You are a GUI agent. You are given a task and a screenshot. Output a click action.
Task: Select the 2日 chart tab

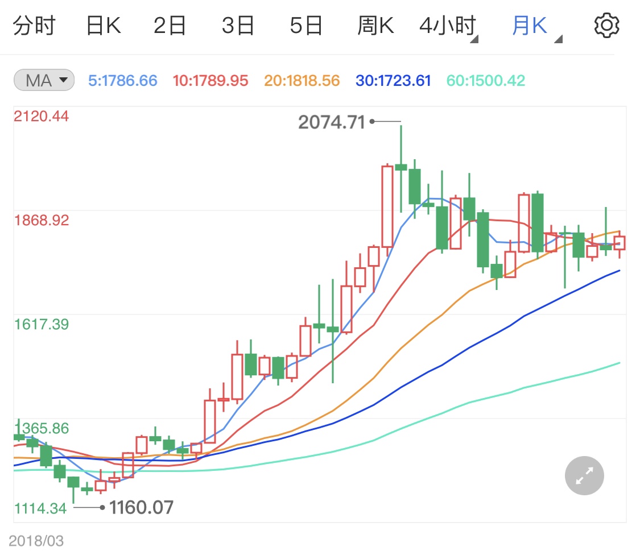coord(170,26)
